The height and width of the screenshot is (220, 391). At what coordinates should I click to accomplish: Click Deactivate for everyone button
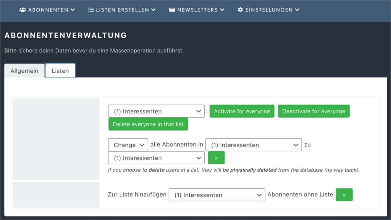314,111
